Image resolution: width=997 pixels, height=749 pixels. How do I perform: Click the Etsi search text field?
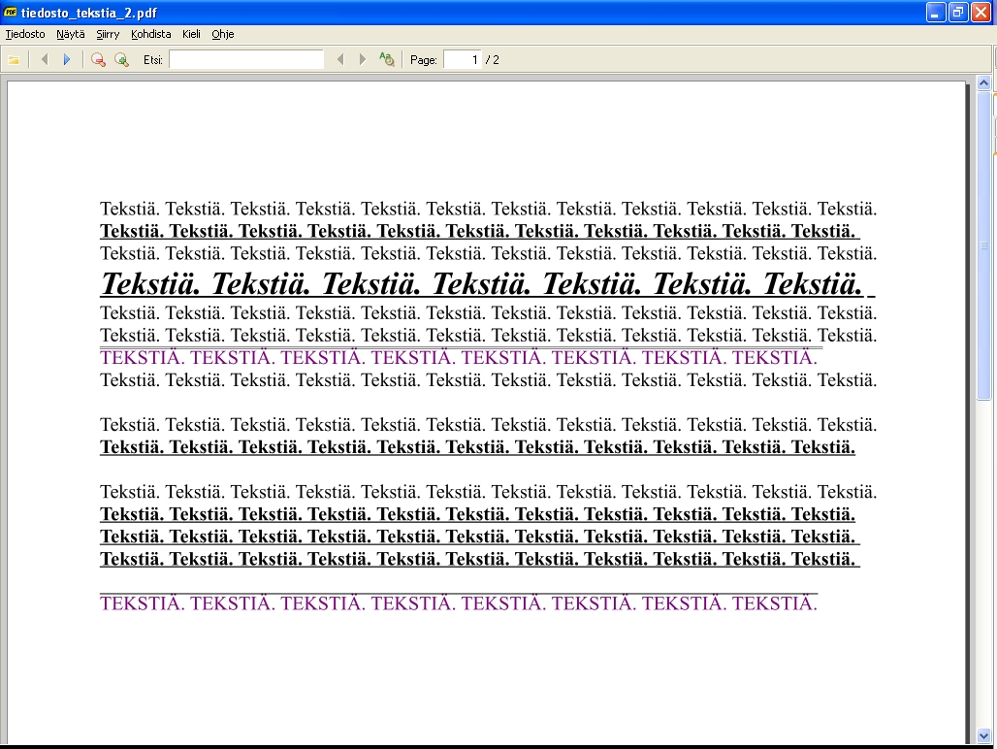[246, 60]
